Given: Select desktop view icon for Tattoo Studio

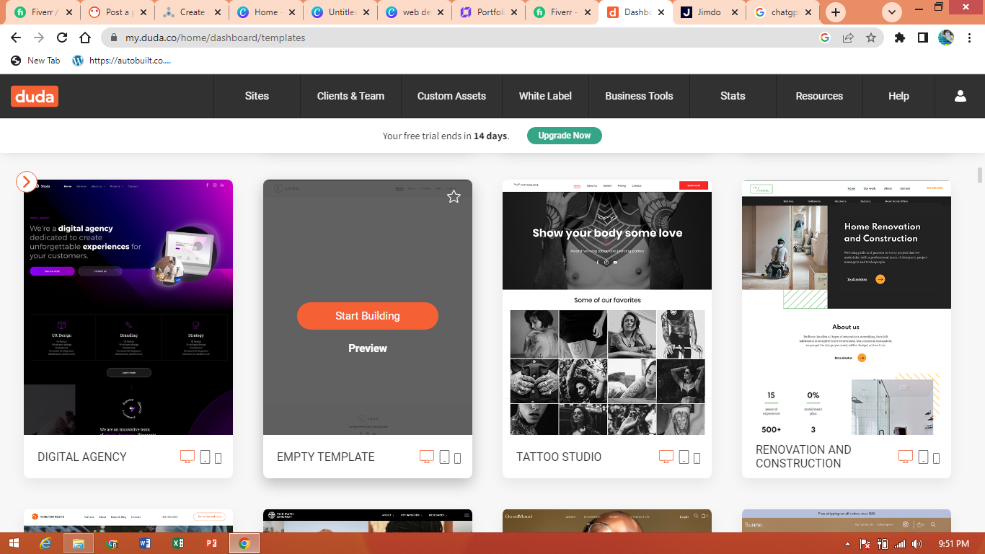Looking at the screenshot, I should (x=666, y=457).
